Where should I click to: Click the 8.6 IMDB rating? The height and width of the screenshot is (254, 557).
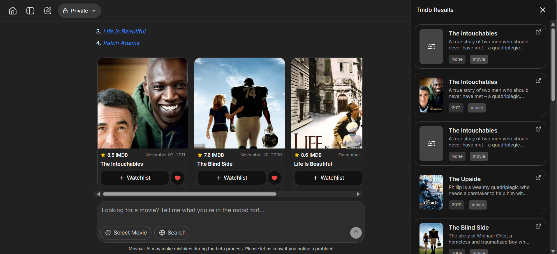point(308,155)
